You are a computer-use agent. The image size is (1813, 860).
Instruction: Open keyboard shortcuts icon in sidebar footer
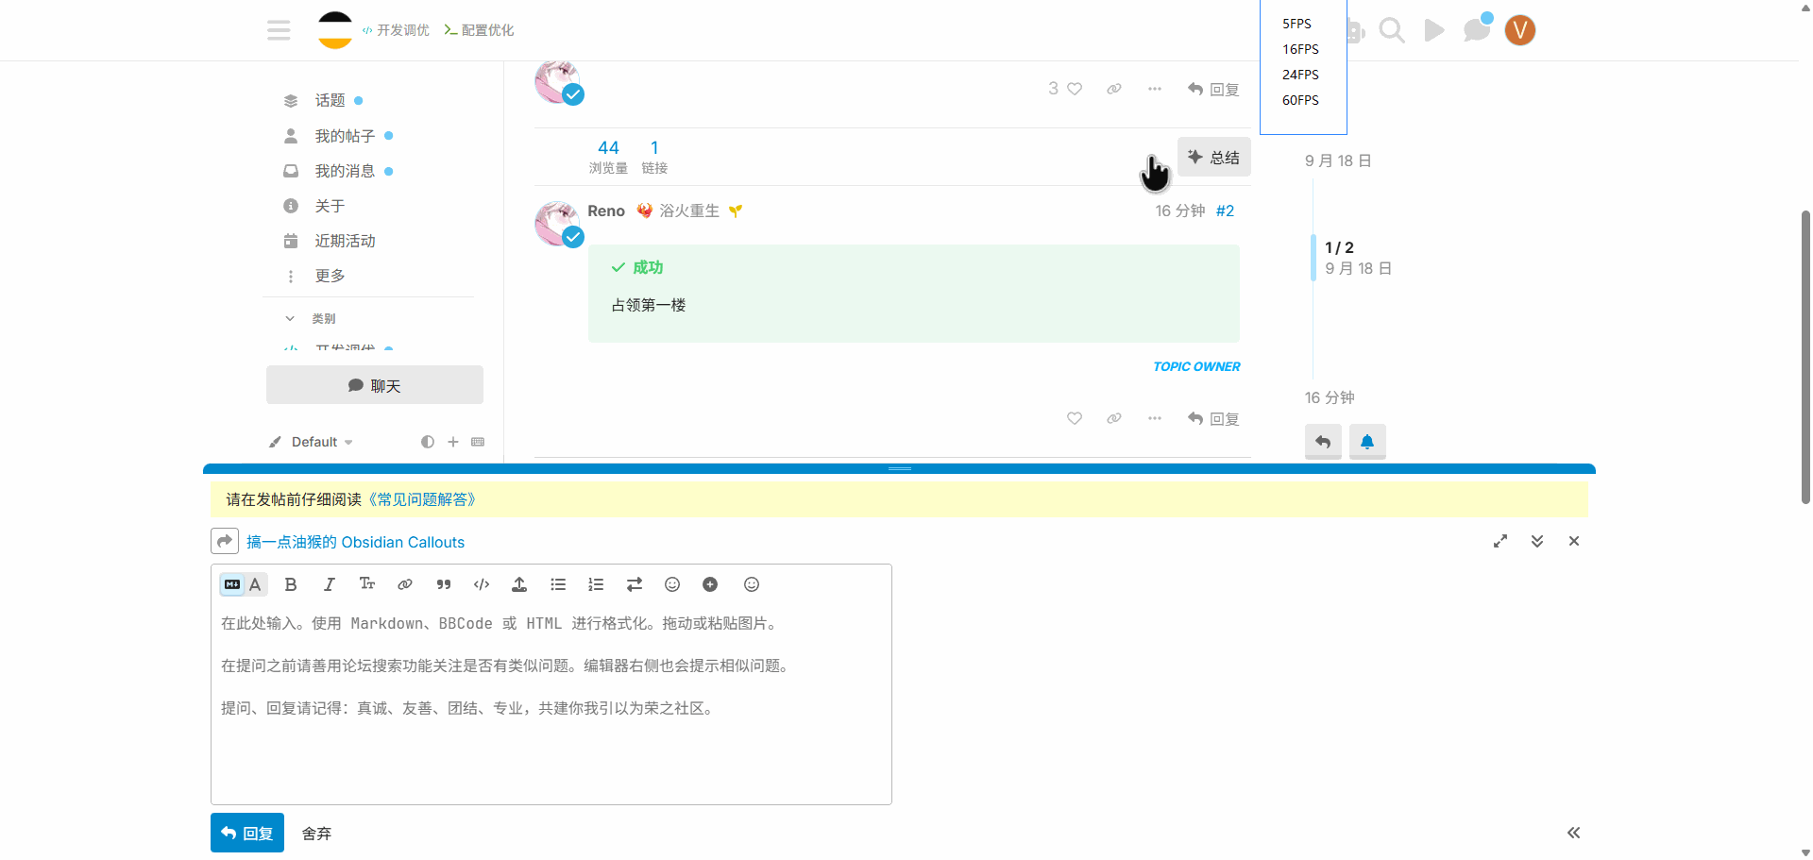tap(478, 442)
